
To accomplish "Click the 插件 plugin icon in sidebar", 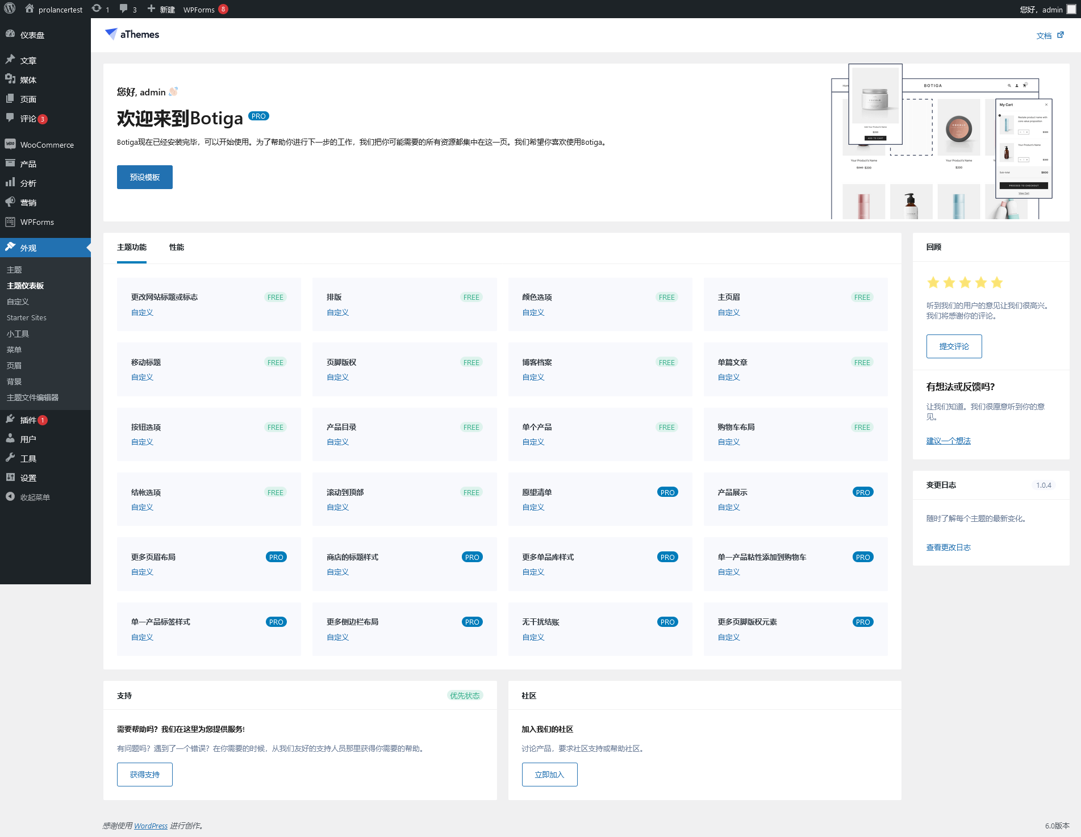I will (x=10, y=419).
